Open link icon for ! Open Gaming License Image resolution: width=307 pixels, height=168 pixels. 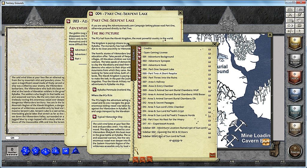[139, 52]
